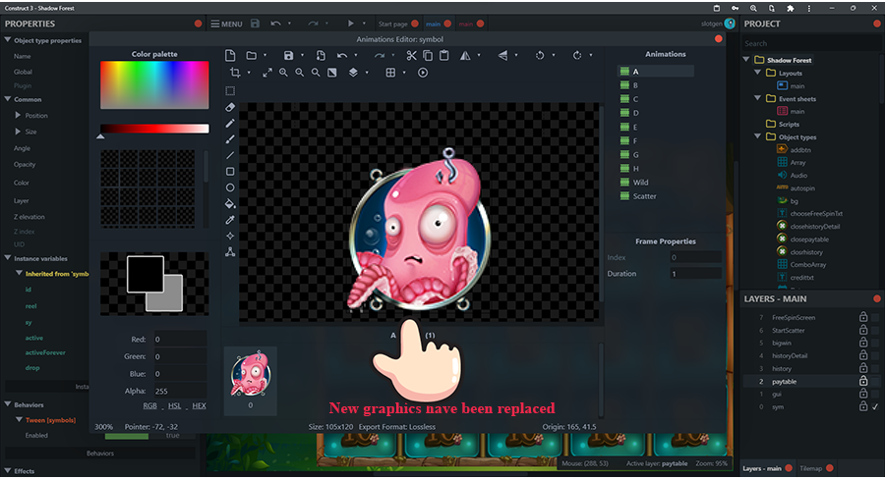The width and height of the screenshot is (885, 479).
Task: Toggle lock on FreeSpinScreen layer
Action: 863,317
